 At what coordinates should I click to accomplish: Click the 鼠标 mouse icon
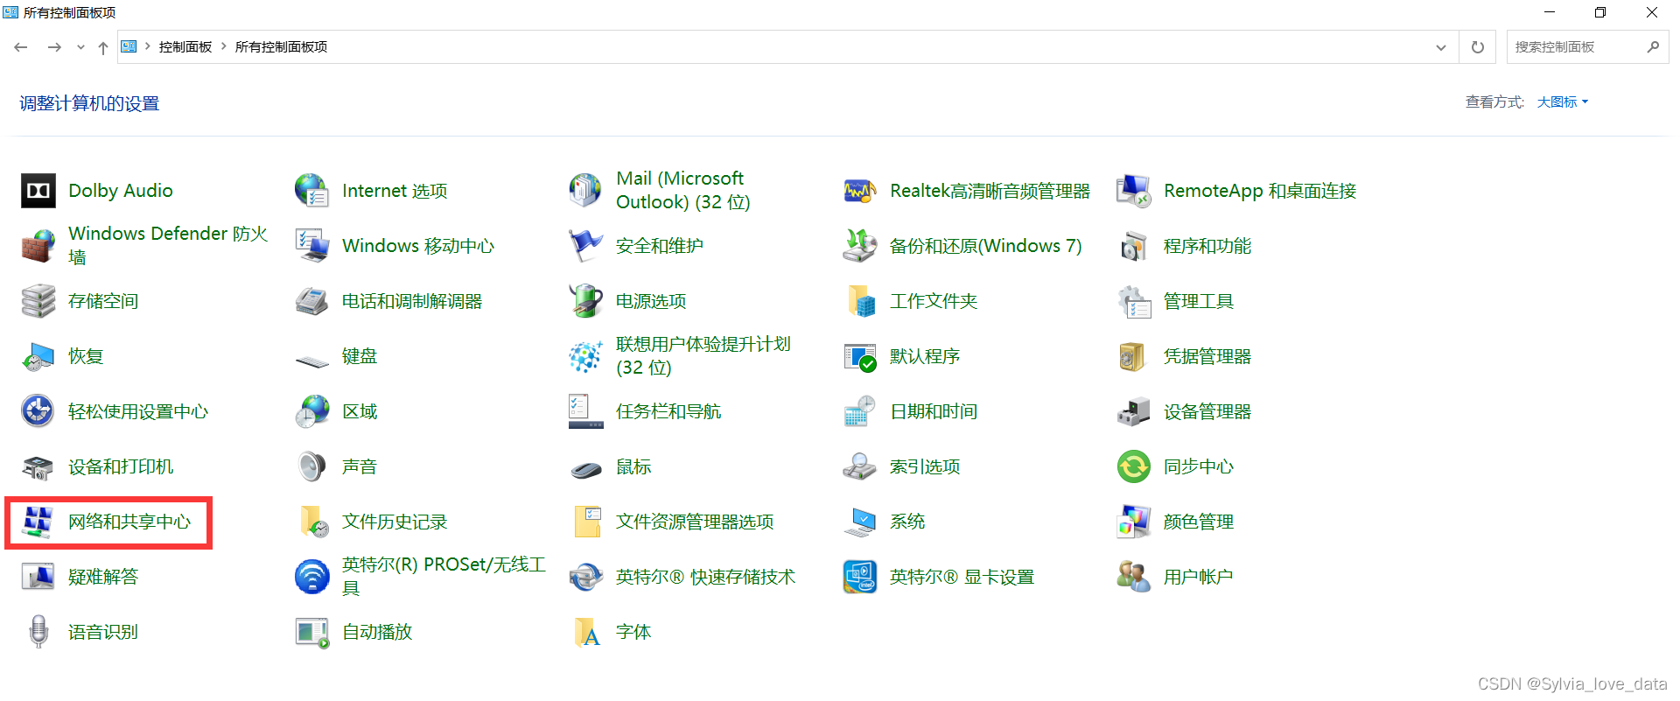[x=586, y=470]
